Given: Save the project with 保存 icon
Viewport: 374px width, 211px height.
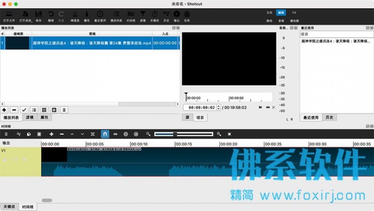Looking at the screenshot, I should pyautogui.click(x=38, y=16).
